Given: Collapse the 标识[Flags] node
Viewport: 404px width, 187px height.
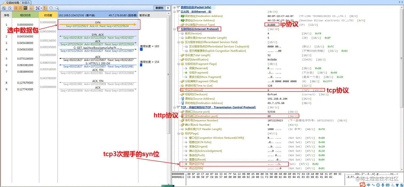Looking at the screenshot, I should [x=178, y=133].
